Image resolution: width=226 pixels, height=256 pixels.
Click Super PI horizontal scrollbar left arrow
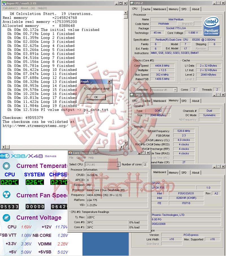(x=4, y=147)
